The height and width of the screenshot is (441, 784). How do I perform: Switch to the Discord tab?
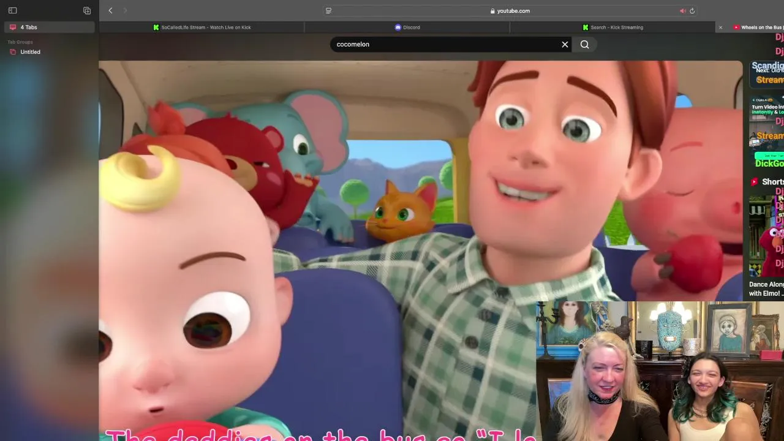click(x=407, y=27)
